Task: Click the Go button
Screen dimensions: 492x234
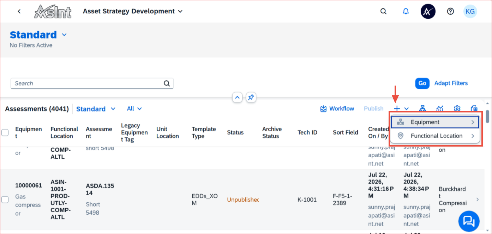Action: point(422,83)
